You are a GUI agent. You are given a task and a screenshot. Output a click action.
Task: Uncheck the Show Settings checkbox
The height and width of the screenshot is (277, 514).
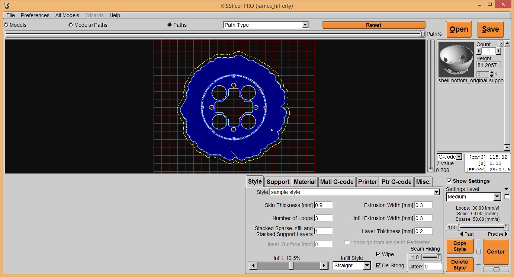coord(449,181)
